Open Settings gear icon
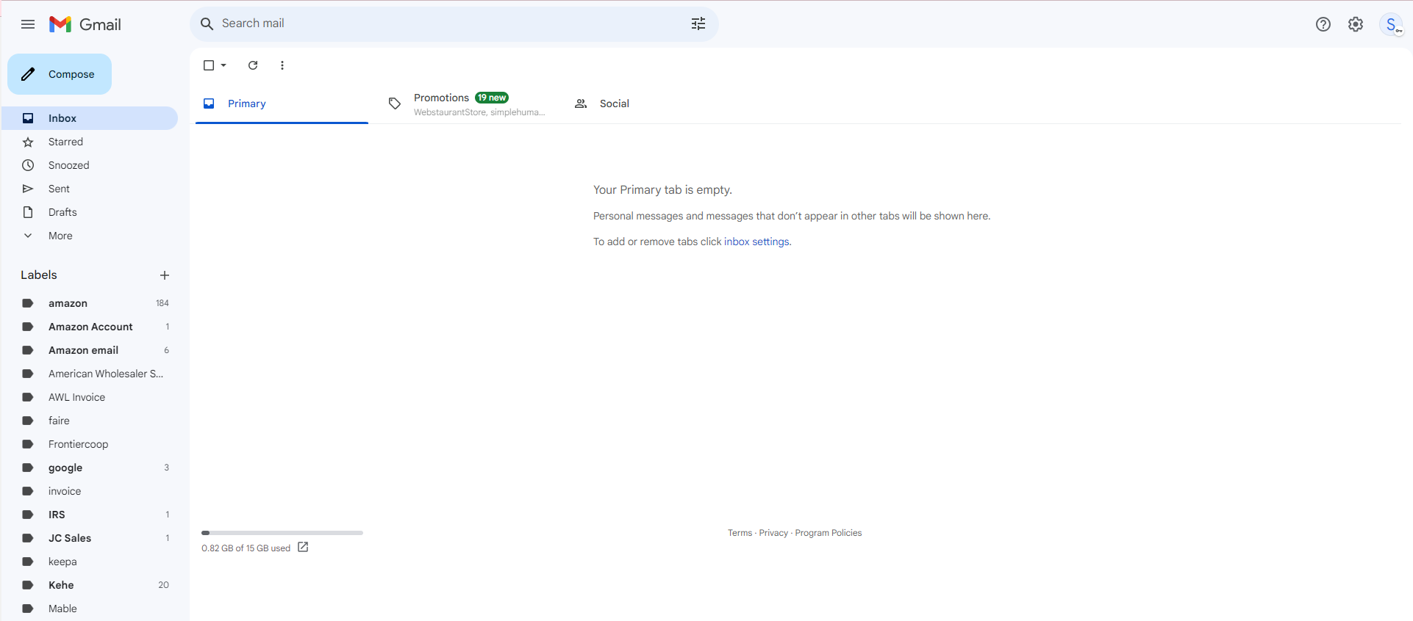 coord(1356,24)
